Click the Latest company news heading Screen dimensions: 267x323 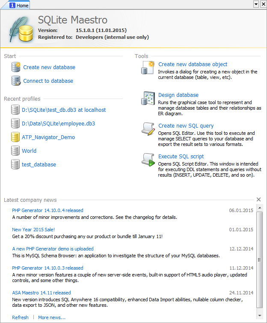(30, 200)
